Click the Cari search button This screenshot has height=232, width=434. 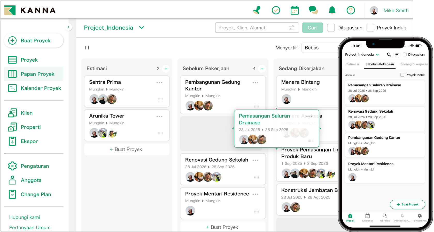pos(312,28)
